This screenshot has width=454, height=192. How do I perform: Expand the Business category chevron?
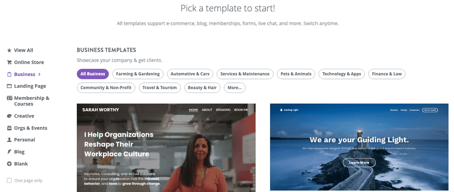pyautogui.click(x=39, y=74)
